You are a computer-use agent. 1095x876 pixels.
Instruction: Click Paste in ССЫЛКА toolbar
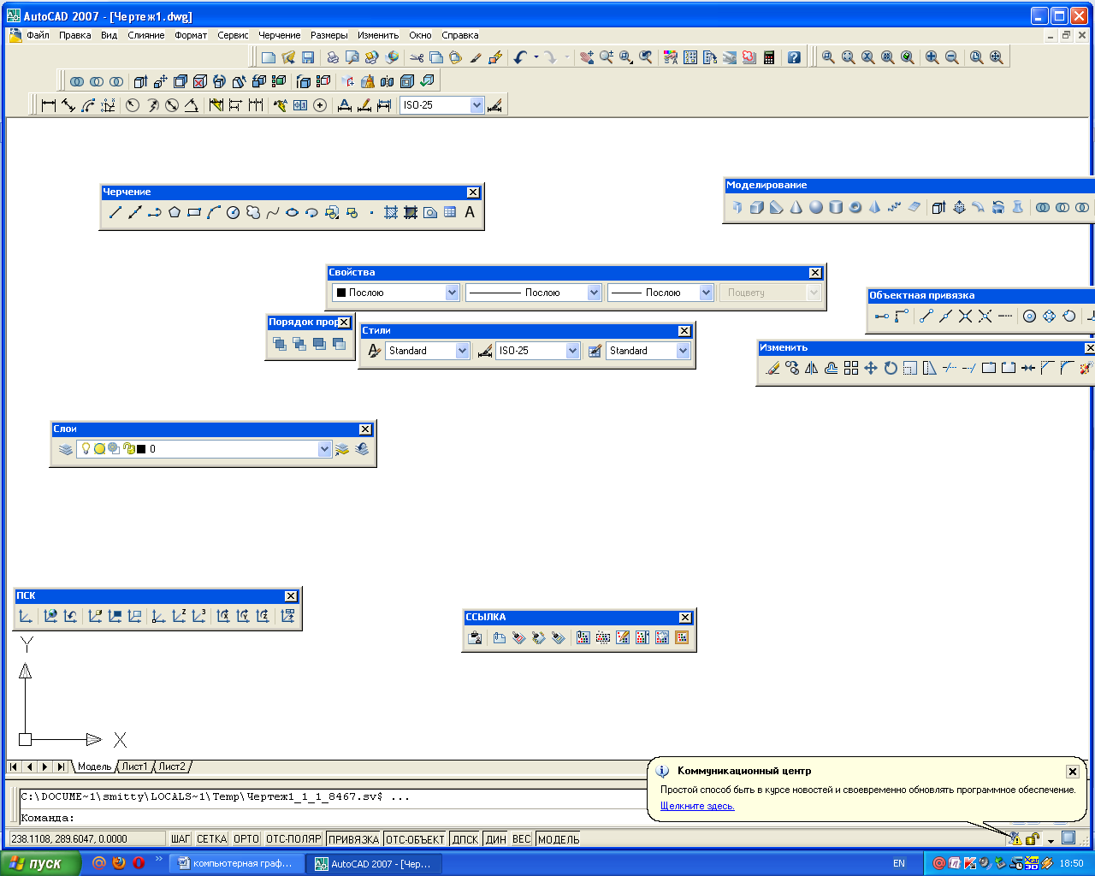(476, 637)
